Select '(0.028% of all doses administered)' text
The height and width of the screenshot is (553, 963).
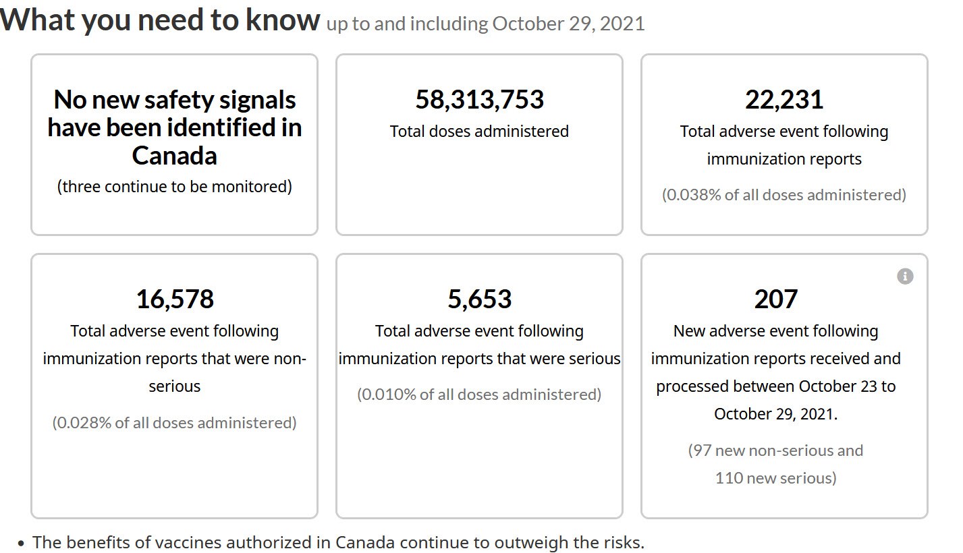tap(175, 423)
